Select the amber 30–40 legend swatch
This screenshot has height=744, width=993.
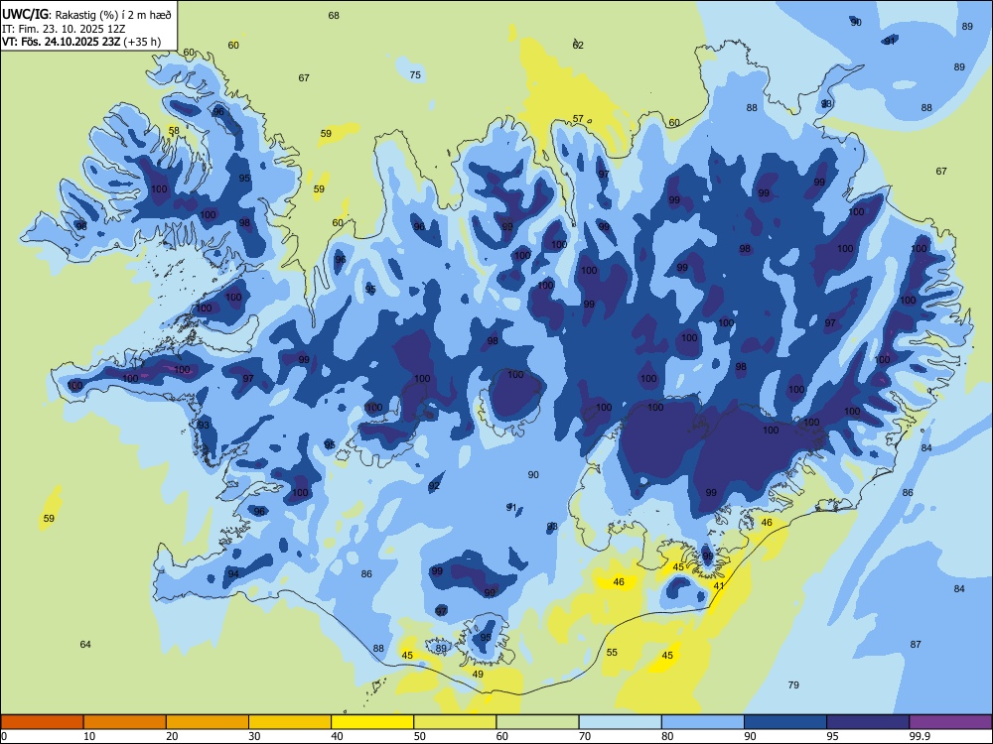coord(290,722)
